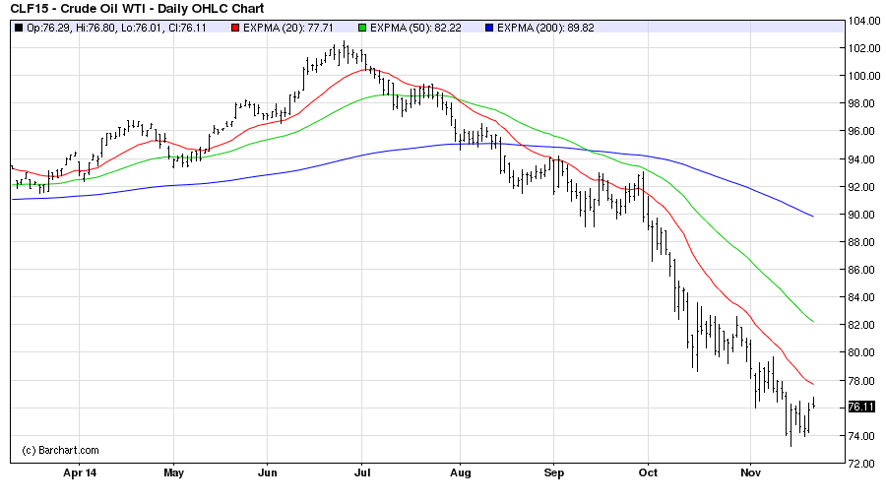This screenshot has height=503, width=886.
Task: Select the EXPMA (50): 82.22 legend text
Action: coord(416,27)
